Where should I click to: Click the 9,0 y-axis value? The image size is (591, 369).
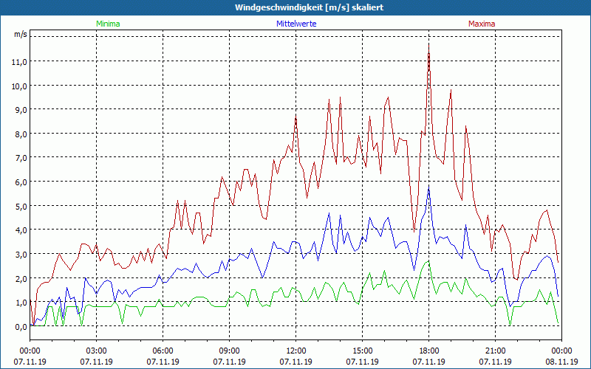(21, 110)
